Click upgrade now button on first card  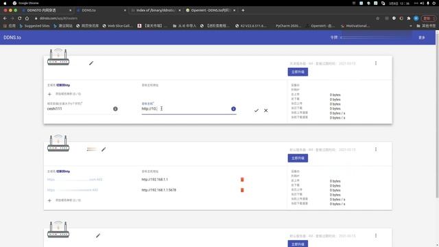tap(298, 72)
